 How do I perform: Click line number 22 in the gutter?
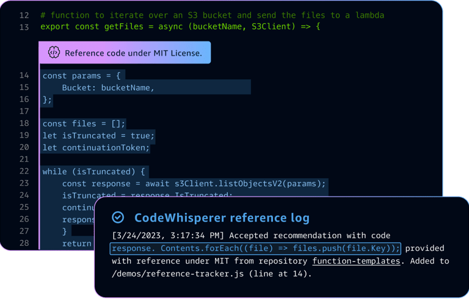[24, 171]
